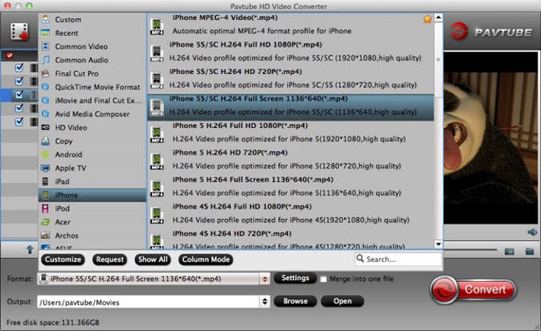Click Browse for output folder
Screen dimensions: 541x331
tap(295, 301)
